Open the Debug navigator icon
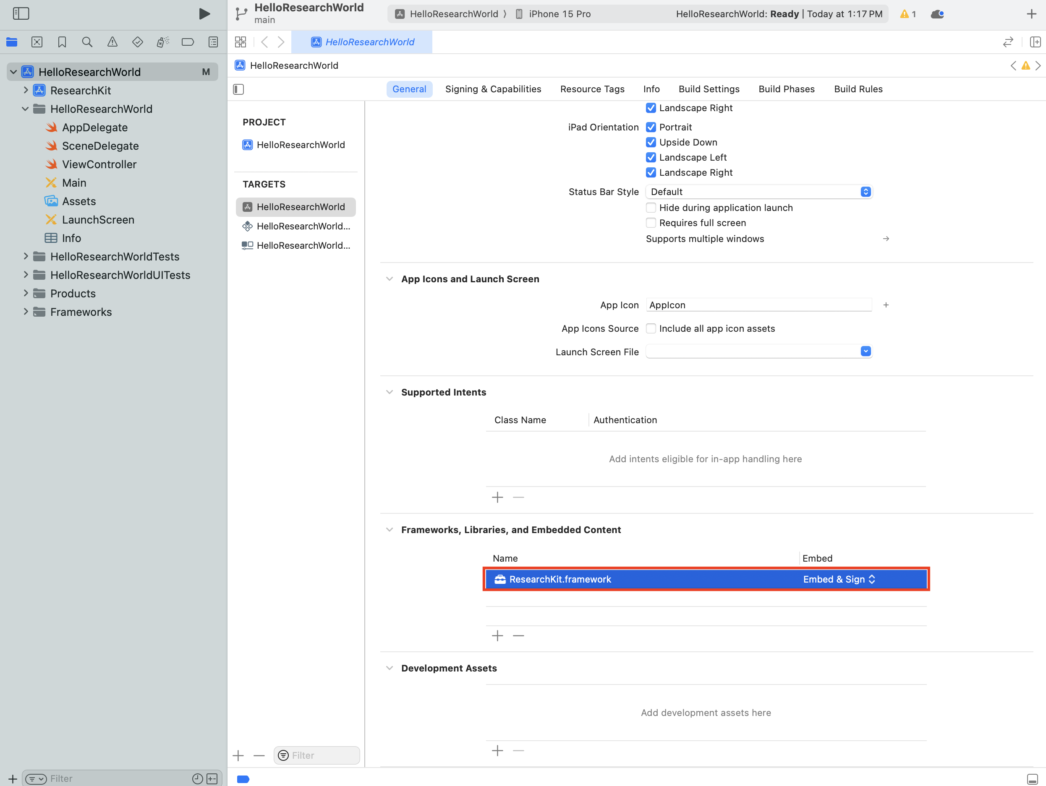1046x786 pixels. [x=163, y=42]
